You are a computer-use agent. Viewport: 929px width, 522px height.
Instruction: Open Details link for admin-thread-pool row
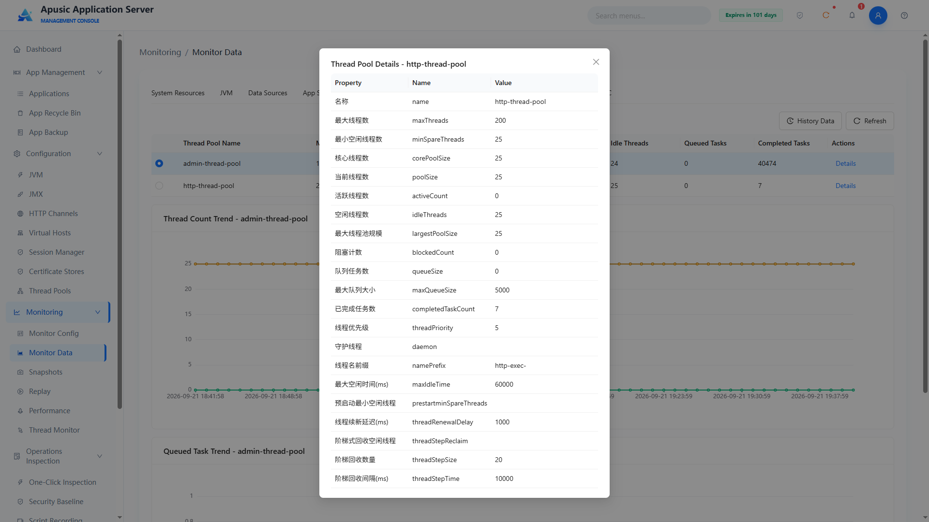845,163
